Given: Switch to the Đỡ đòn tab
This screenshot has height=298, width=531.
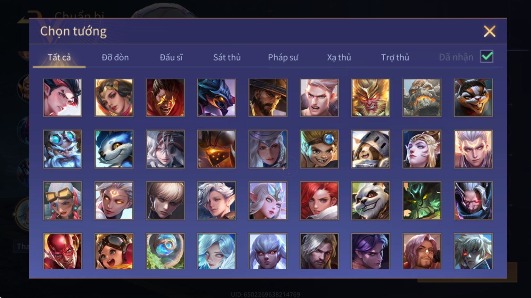Looking at the screenshot, I should [115, 57].
